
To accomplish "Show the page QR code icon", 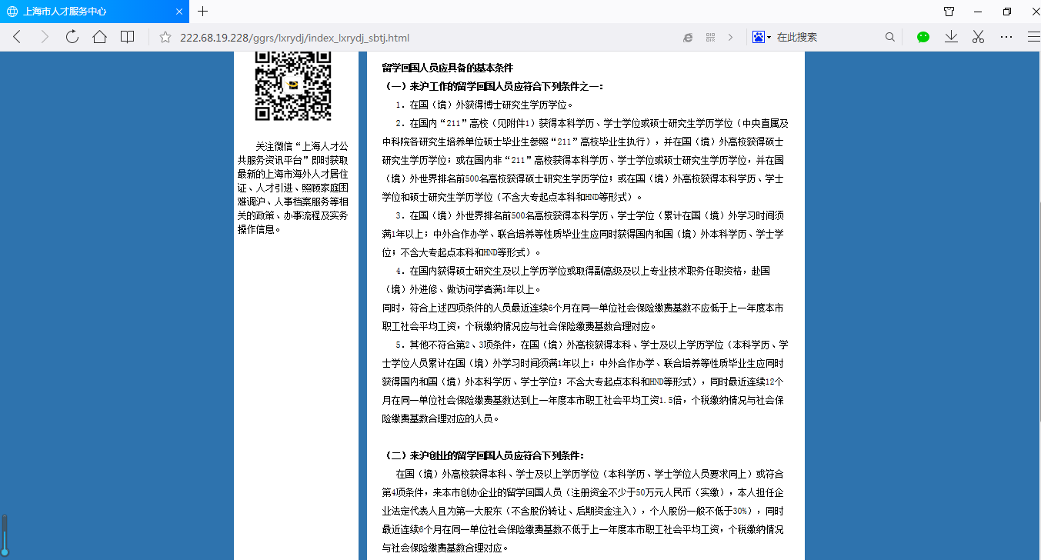I will click(x=710, y=37).
